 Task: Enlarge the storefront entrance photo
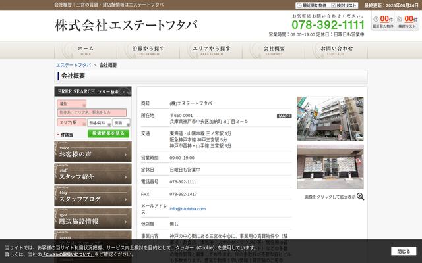(330, 167)
